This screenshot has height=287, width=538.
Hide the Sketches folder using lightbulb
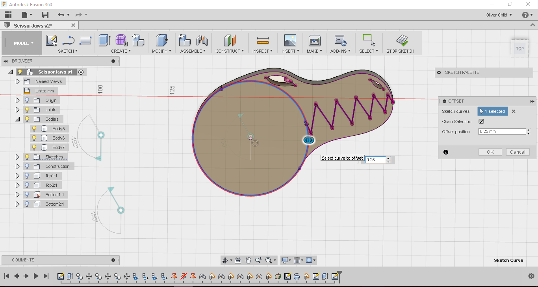point(27,157)
